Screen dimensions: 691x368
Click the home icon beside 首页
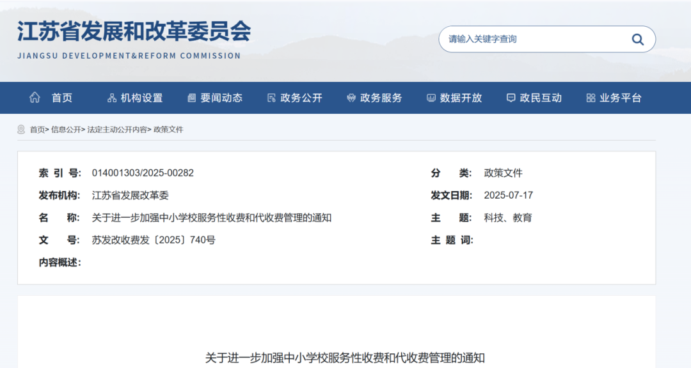(x=35, y=98)
